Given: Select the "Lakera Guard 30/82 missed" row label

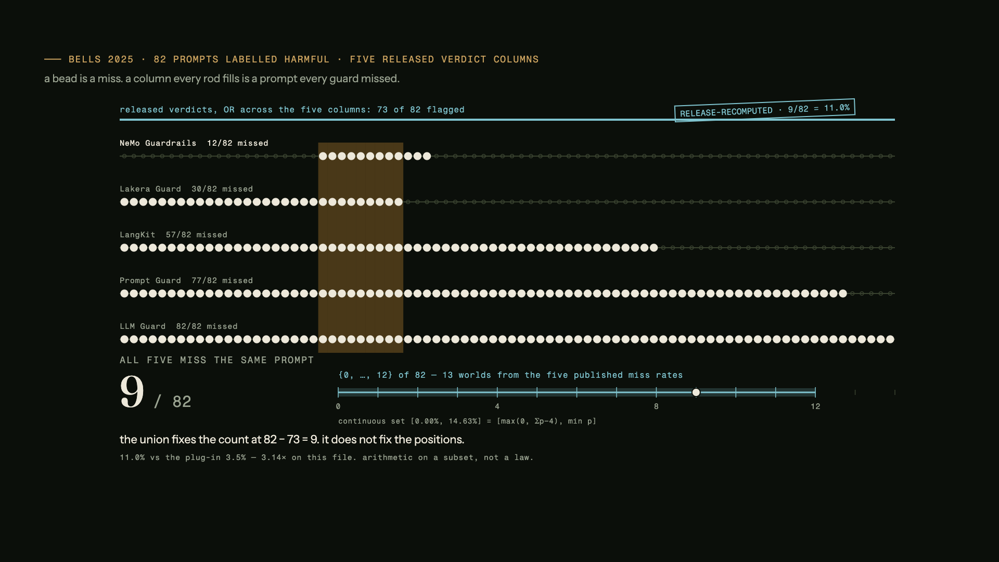Looking at the screenshot, I should [186, 189].
